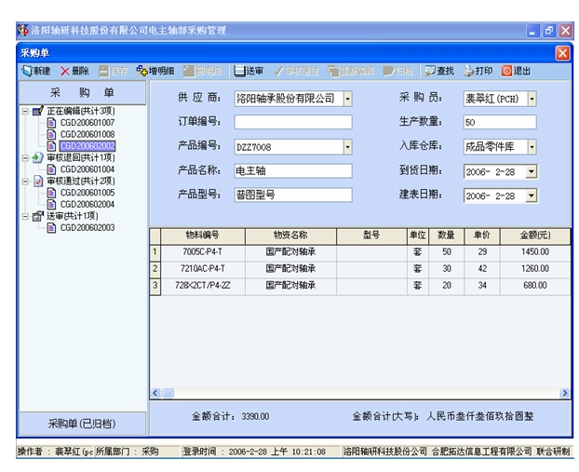
Task: Open the 入库仓库 warehouse dropdown
Action: pyautogui.click(x=532, y=147)
